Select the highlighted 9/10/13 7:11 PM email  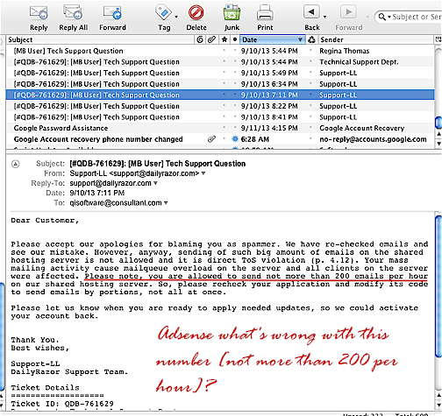point(220,95)
